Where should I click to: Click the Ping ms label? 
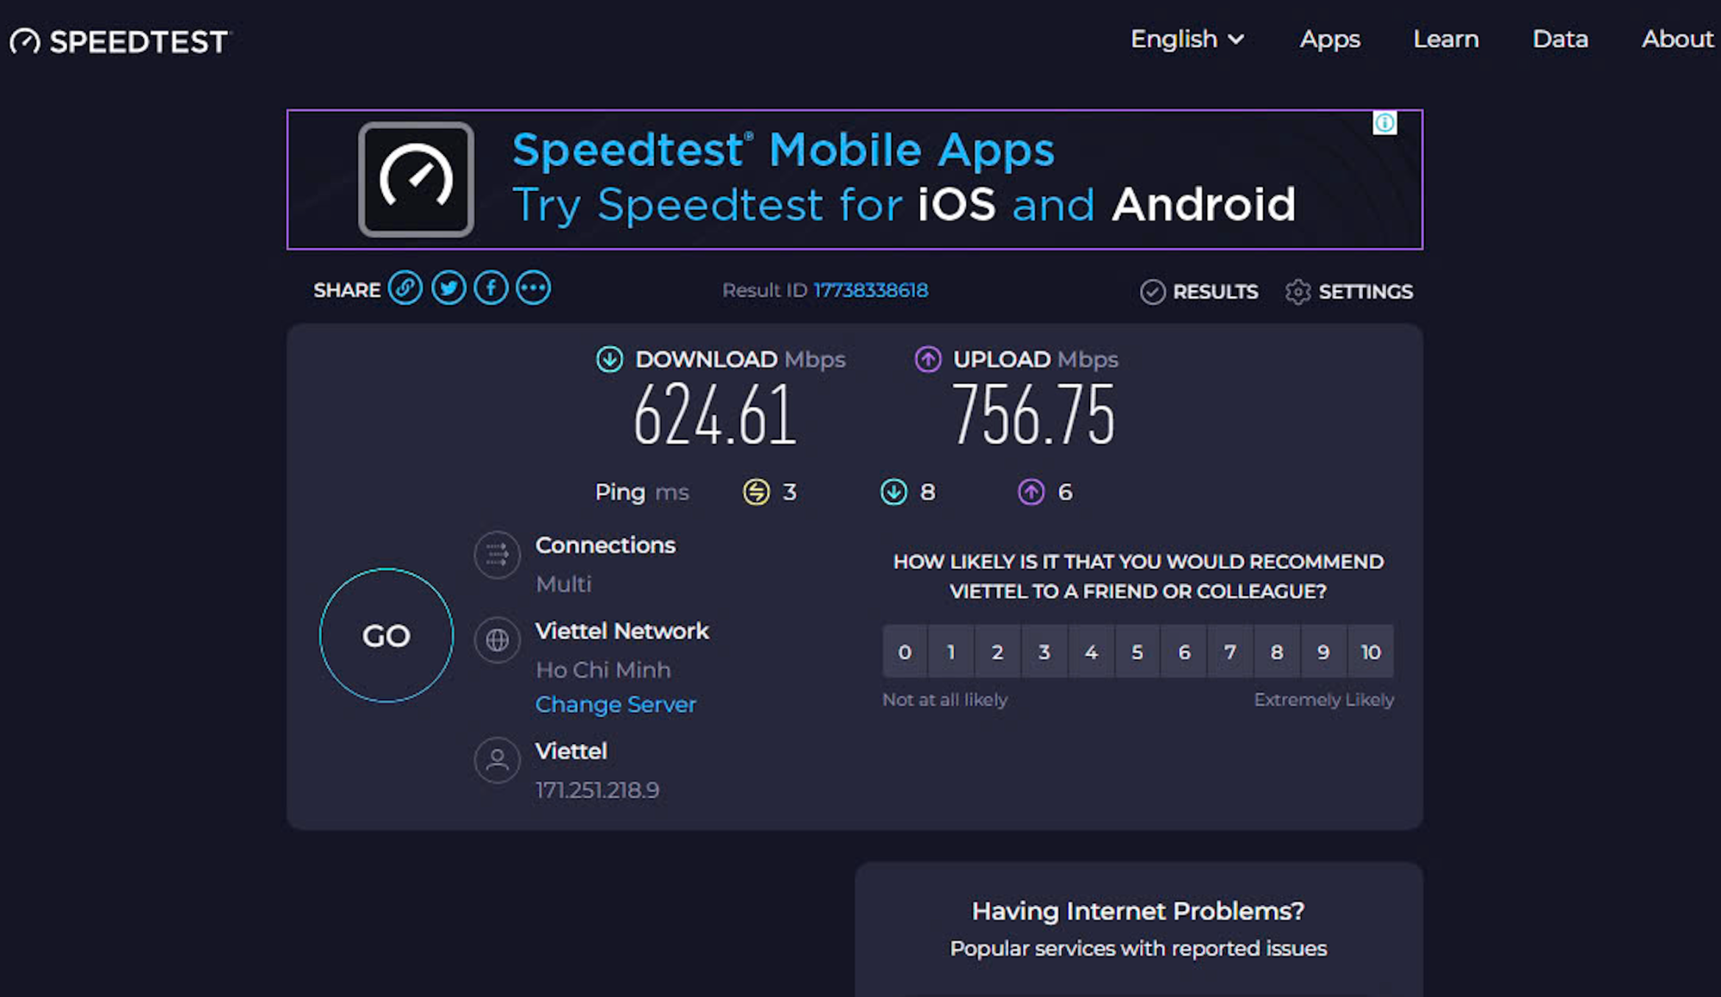tap(642, 492)
